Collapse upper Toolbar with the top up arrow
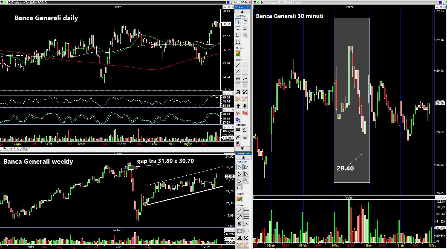 click(242, 12)
